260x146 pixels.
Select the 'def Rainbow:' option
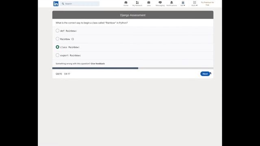click(57, 31)
